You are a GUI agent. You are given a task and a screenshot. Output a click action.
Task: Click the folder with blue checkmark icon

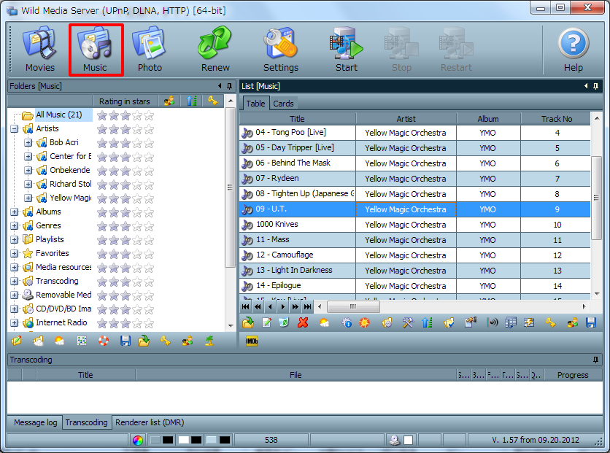pyautogui.click(x=449, y=322)
